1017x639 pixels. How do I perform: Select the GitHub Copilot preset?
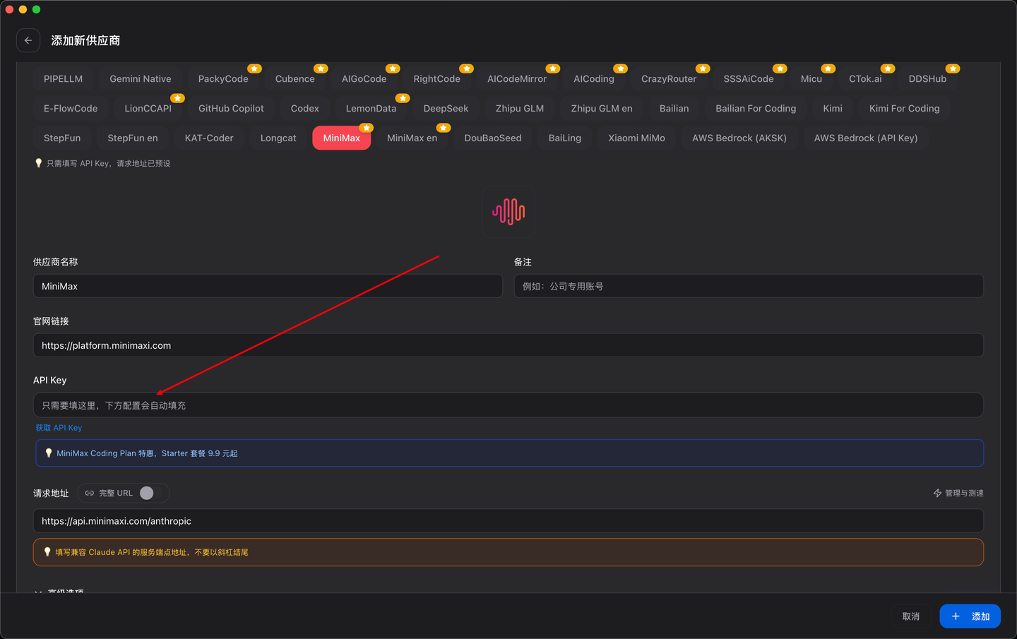click(x=231, y=109)
